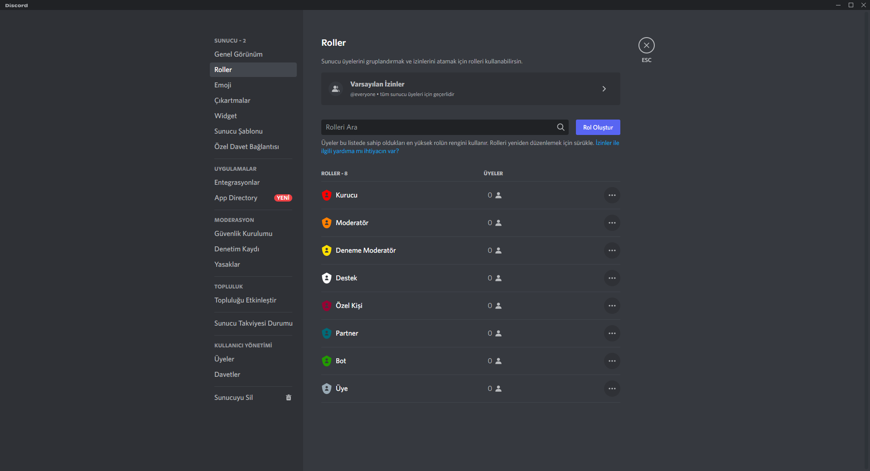Open the İzinler help link
The height and width of the screenshot is (471, 870).
tap(607, 143)
